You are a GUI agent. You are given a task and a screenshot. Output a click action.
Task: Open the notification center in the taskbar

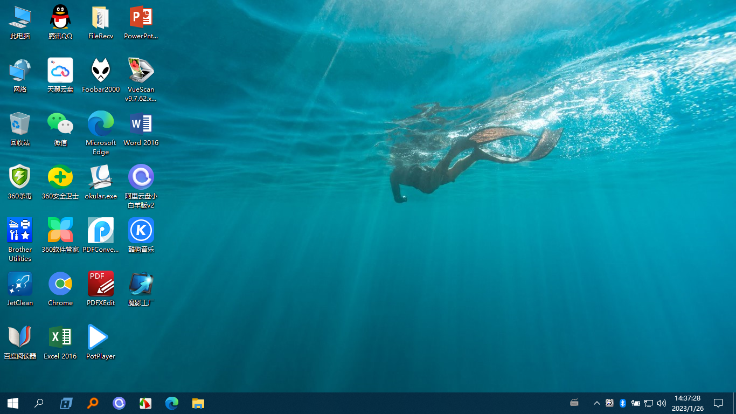click(718, 403)
